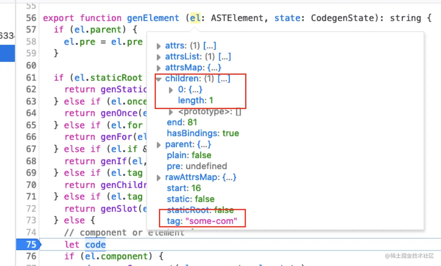441x266 pixels.
Task: Click el.component on line 76
Action: pos(116,256)
